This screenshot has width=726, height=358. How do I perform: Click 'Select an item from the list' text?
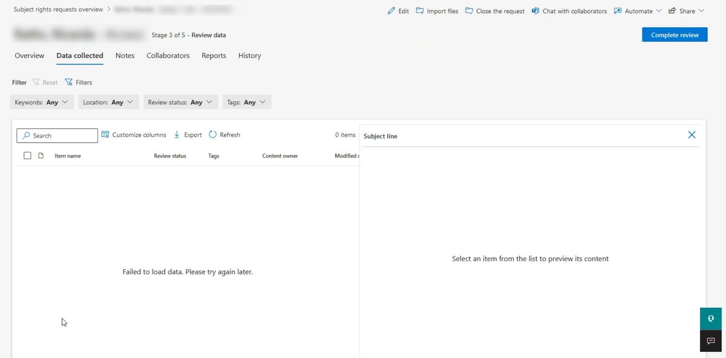pyautogui.click(x=530, y=259)
